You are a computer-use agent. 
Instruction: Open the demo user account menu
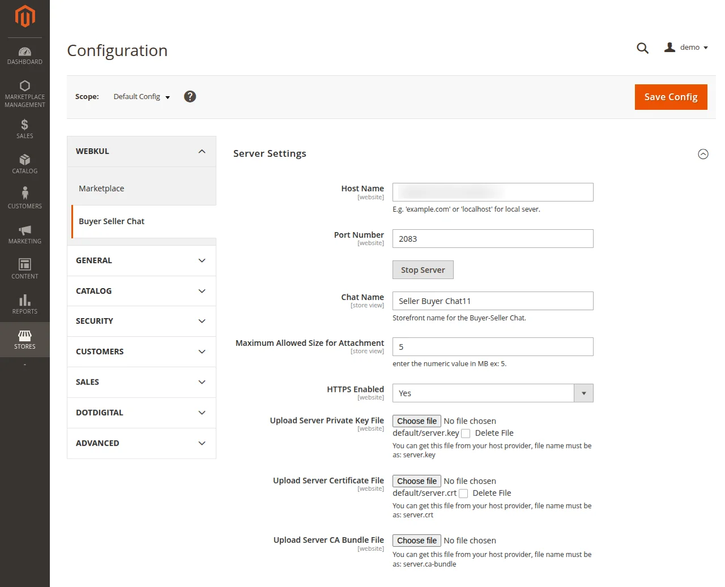686,47
